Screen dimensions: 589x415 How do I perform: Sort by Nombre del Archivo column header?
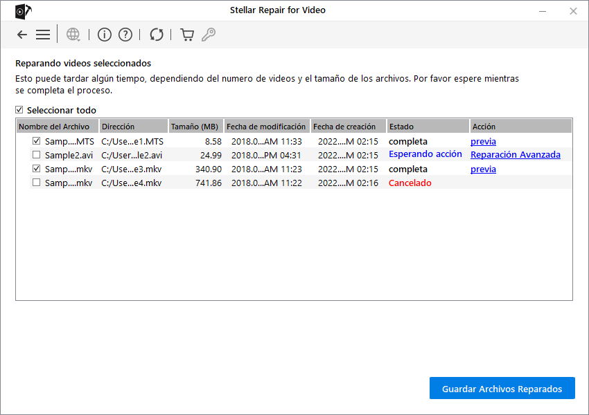[x=58, y=127]
